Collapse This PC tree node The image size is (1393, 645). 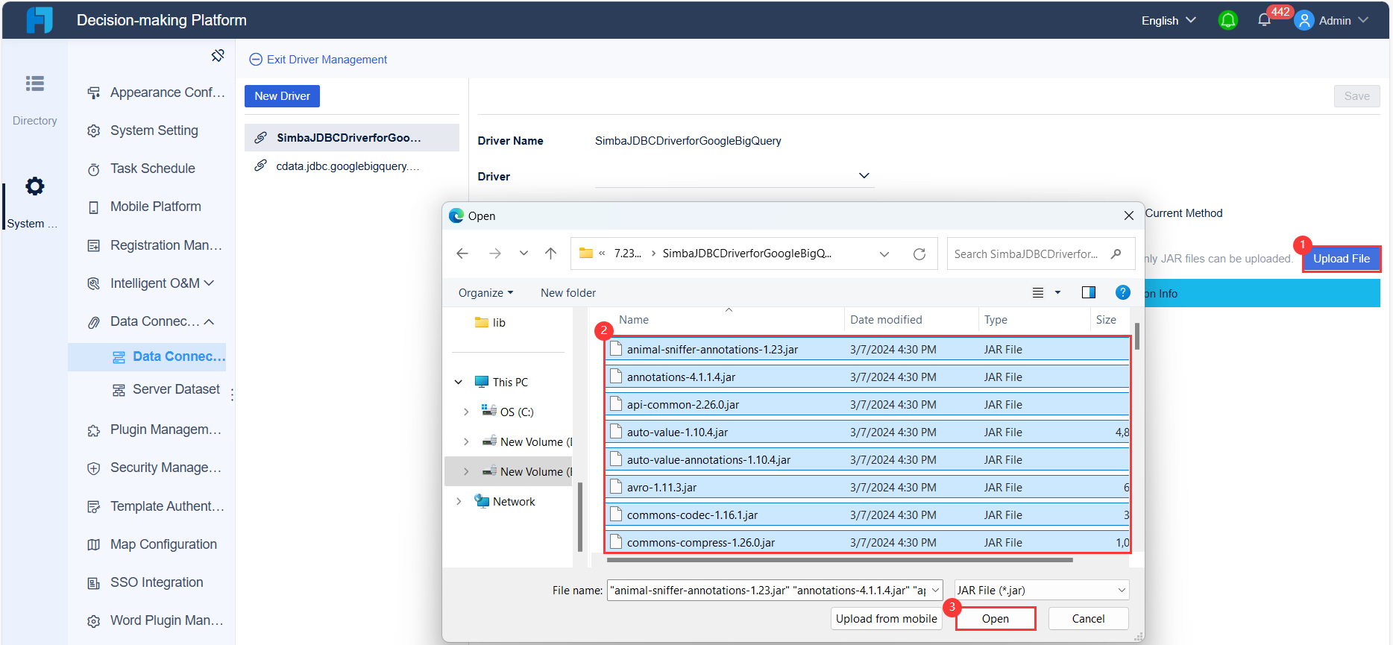[459, 382]
